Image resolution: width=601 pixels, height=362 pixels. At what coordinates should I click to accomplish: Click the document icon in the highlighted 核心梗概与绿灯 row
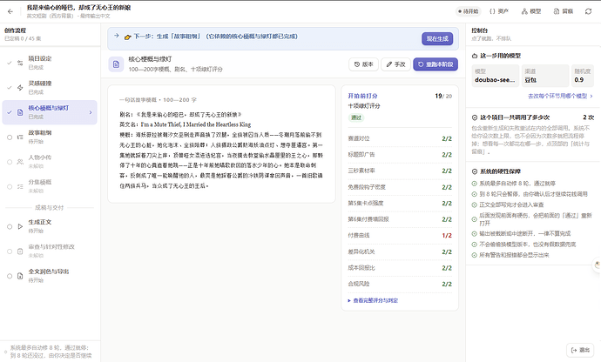20,112
